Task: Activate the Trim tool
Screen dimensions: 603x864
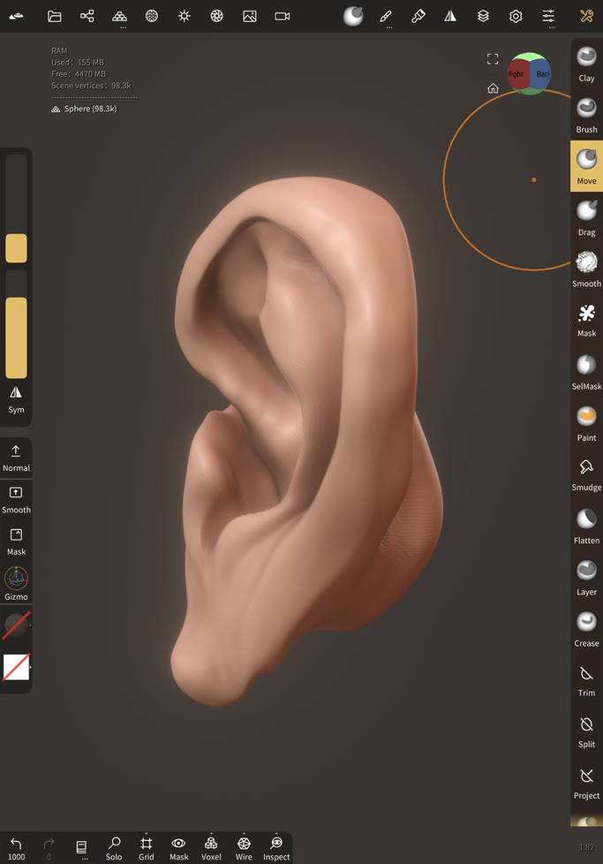Action: coord(586,678)
